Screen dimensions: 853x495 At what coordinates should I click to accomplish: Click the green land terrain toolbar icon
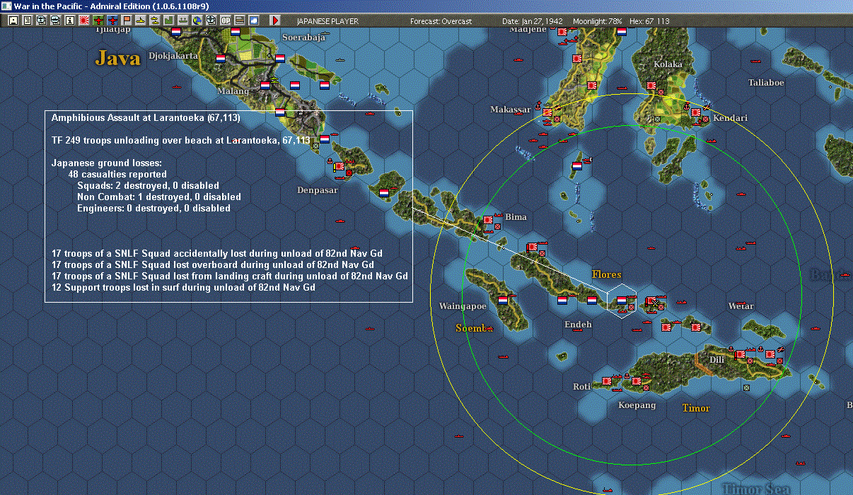pyautogui.click(x=169, y=21)
